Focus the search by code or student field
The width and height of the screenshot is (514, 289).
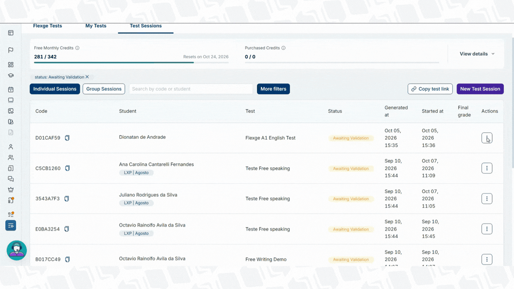(191, 89)
